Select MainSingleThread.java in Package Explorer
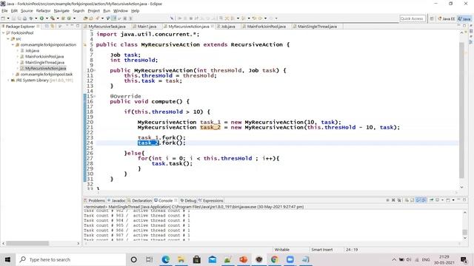The width and height of the screenshot is (474, 266). pos(42,62)
